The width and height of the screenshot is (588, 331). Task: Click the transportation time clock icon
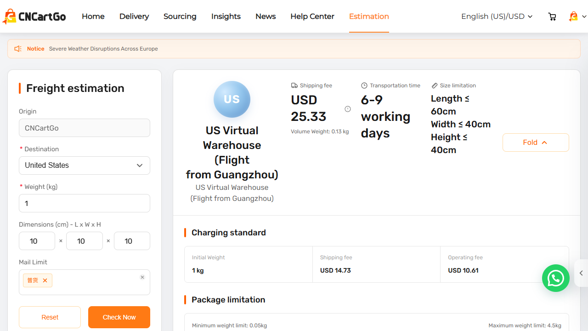click(364, 86)
